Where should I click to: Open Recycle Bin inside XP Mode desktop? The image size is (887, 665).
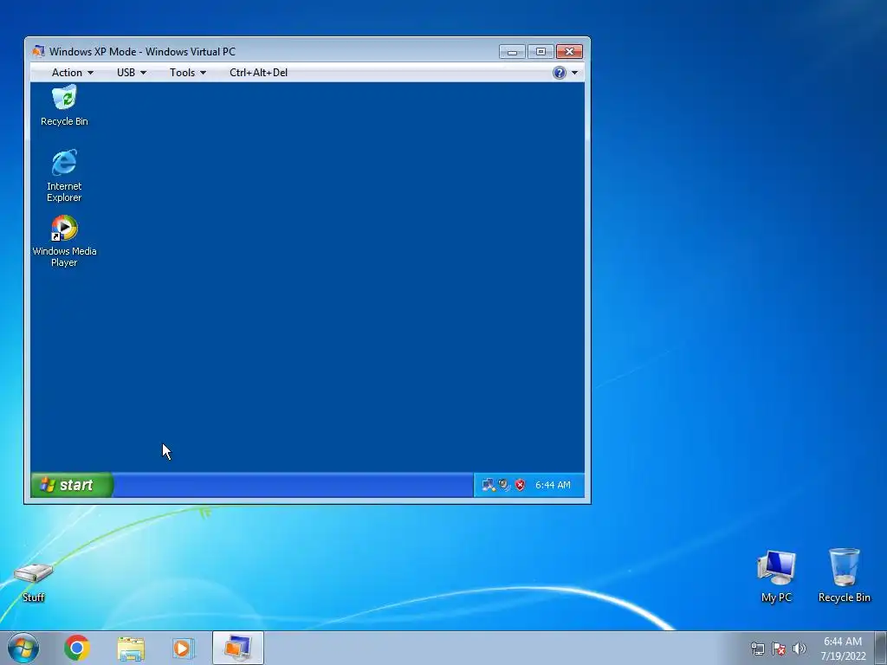(64, 106)
